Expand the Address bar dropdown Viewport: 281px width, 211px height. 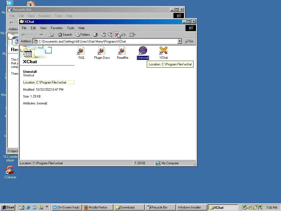tap(179, 41)
